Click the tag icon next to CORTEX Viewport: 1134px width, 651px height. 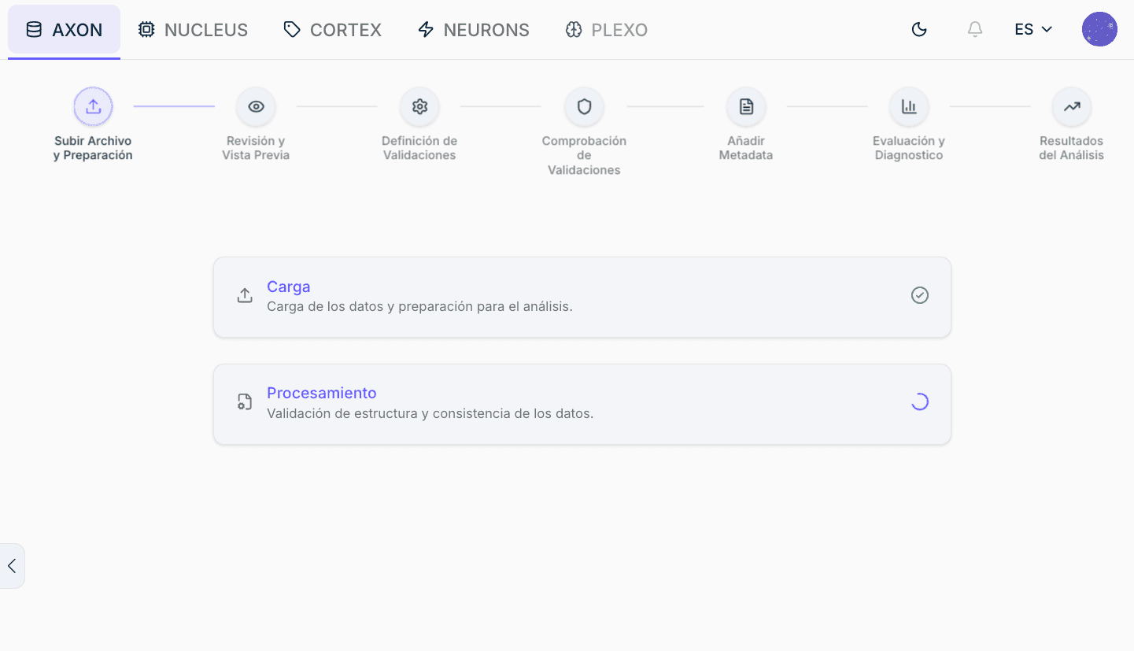(292, 30)
